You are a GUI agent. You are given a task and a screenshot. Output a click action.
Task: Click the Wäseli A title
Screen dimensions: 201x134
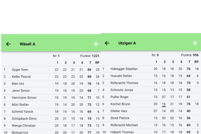point(28,44)
